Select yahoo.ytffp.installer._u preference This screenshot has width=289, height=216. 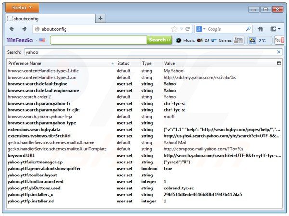coord(144,195)
